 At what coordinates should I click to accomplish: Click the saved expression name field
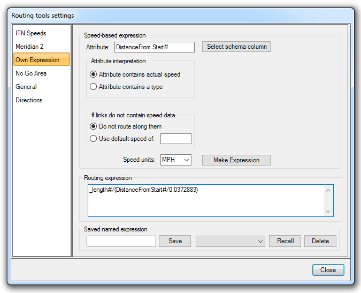pos(121,241)
